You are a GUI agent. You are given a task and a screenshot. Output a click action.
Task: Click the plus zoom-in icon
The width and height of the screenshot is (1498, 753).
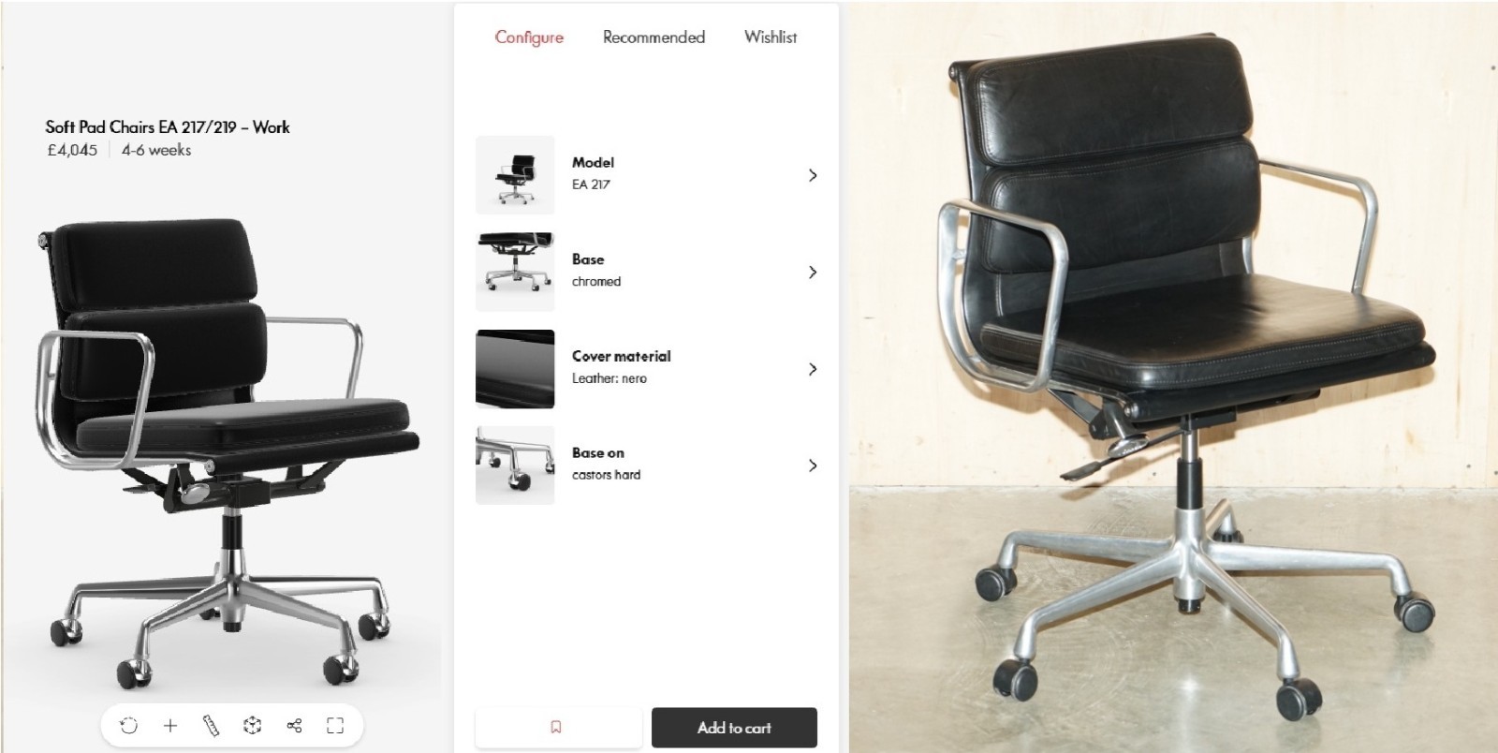pyautogui.click(x=170, y=726)
